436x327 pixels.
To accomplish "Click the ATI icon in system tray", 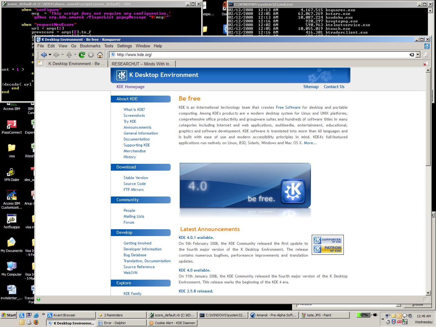I will point(399,322).
